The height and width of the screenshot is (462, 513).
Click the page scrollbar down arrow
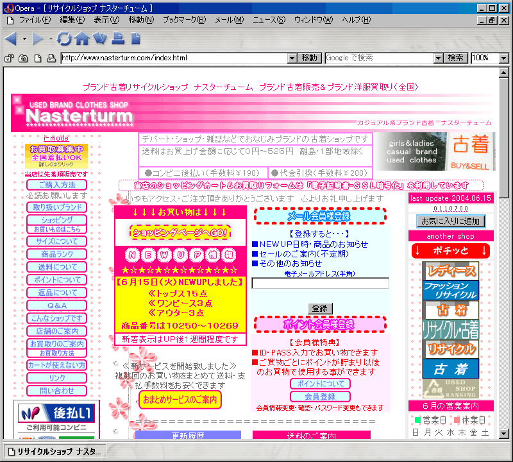504,434
